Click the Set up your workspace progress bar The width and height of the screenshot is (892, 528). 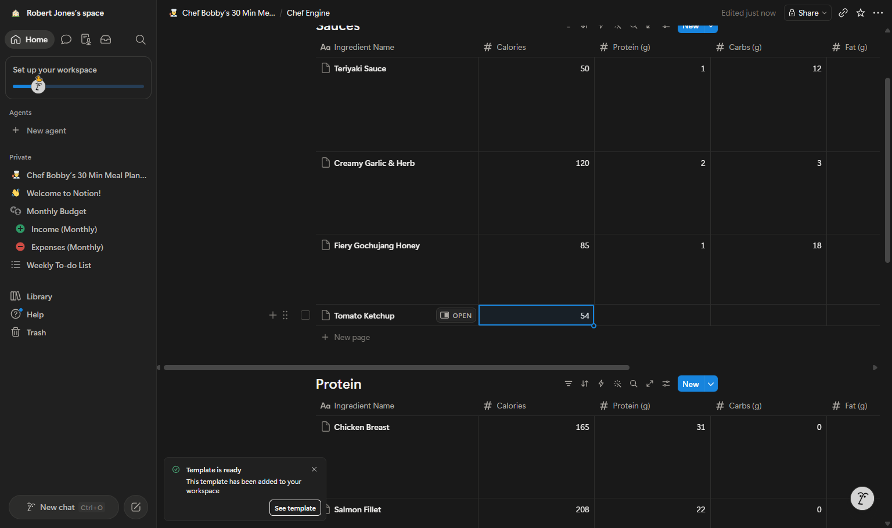(78, 86)
